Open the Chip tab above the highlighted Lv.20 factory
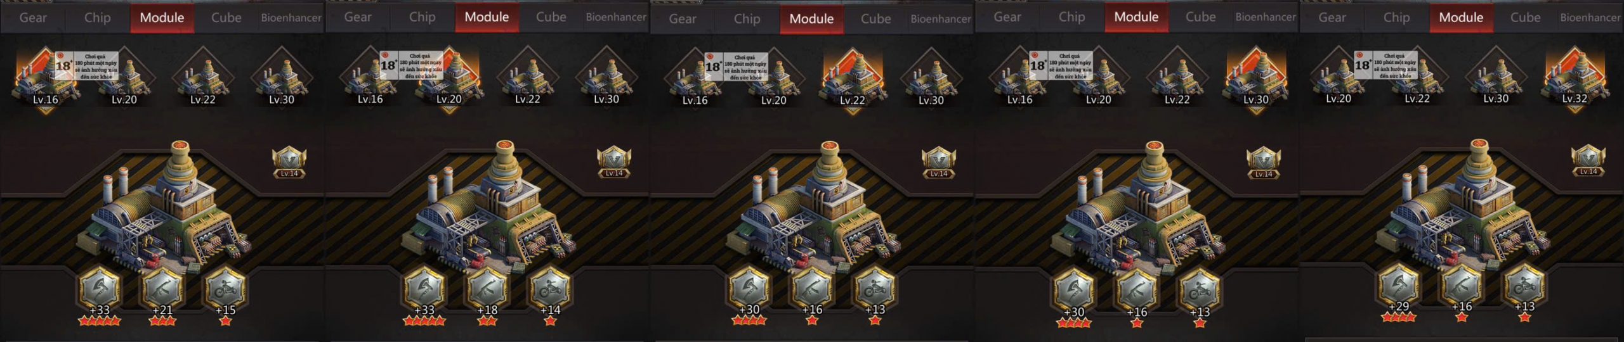 tap(422, 18)
